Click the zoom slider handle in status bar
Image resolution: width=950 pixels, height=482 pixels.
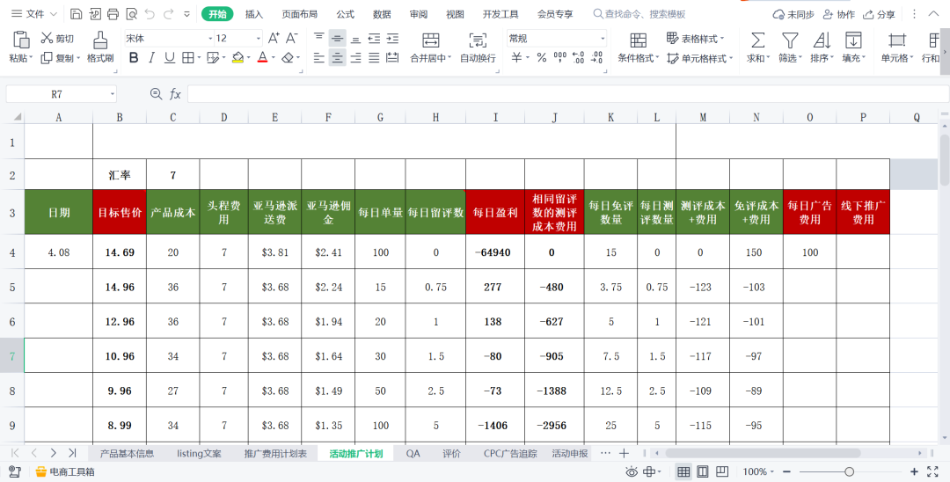click(849, 472)
